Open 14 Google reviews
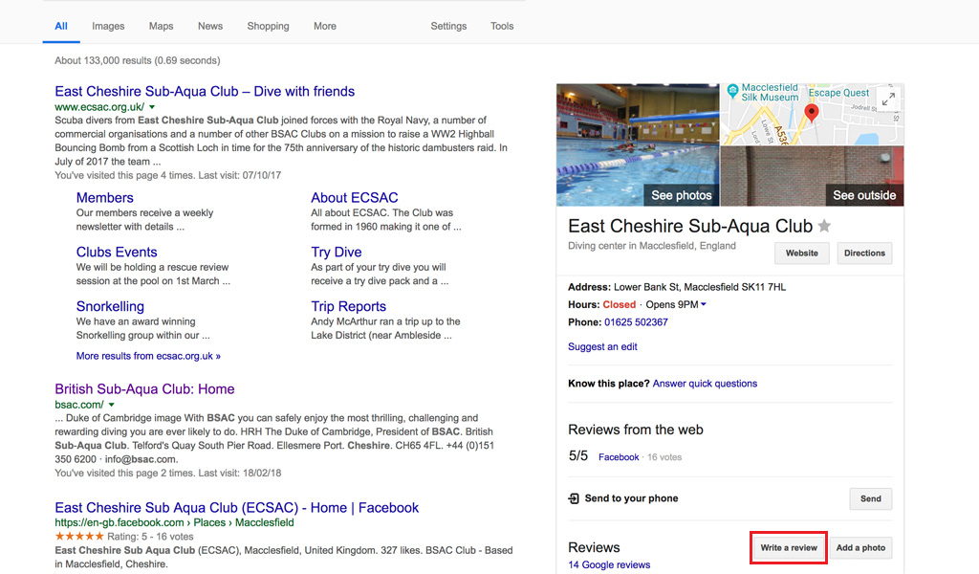 [x=609, y=564]
